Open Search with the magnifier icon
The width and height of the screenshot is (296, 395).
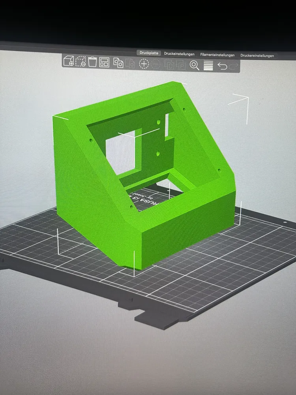click(194, 65)
